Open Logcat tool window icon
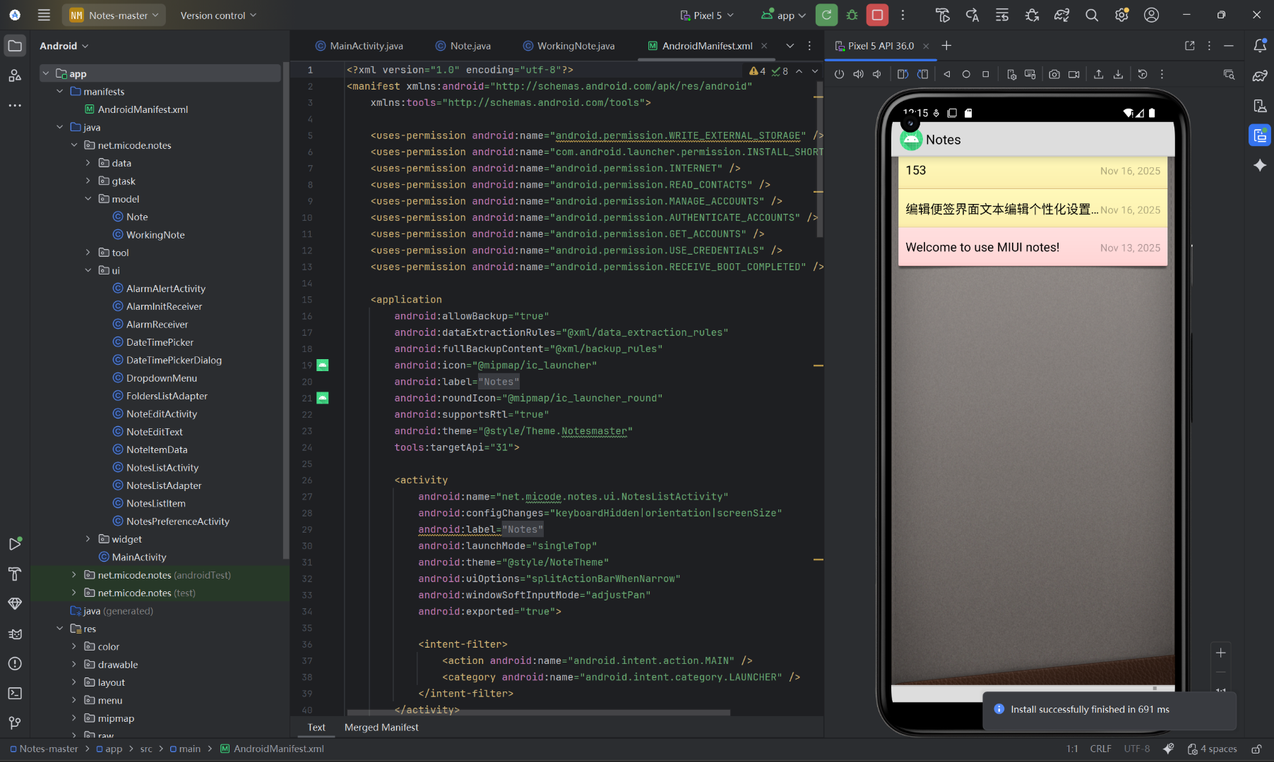The image size is (1274, 762). tap(15, 634)
